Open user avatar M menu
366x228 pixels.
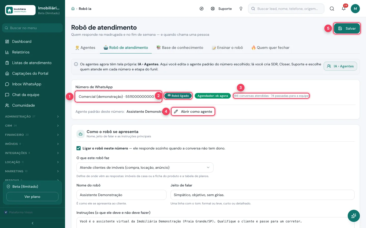355,9
